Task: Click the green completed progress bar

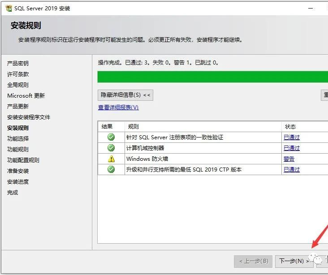Action: (212, 77)
